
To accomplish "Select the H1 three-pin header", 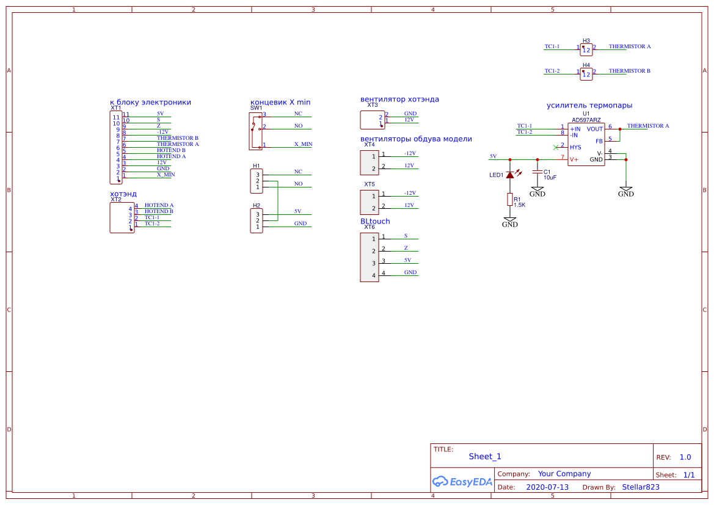I will click(x=256, y=181).
